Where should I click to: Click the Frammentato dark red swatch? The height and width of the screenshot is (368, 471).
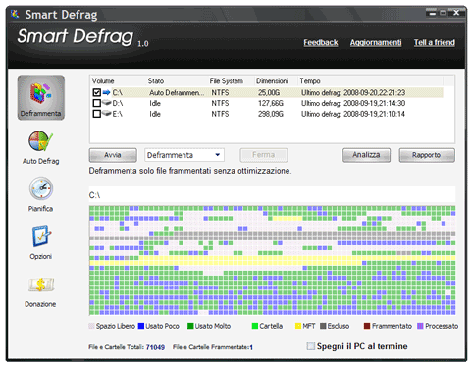tap(367, 326)
